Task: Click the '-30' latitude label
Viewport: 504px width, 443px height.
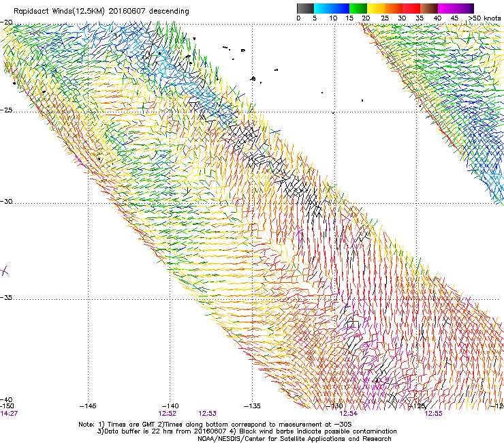Action: [x=6, y=201]
